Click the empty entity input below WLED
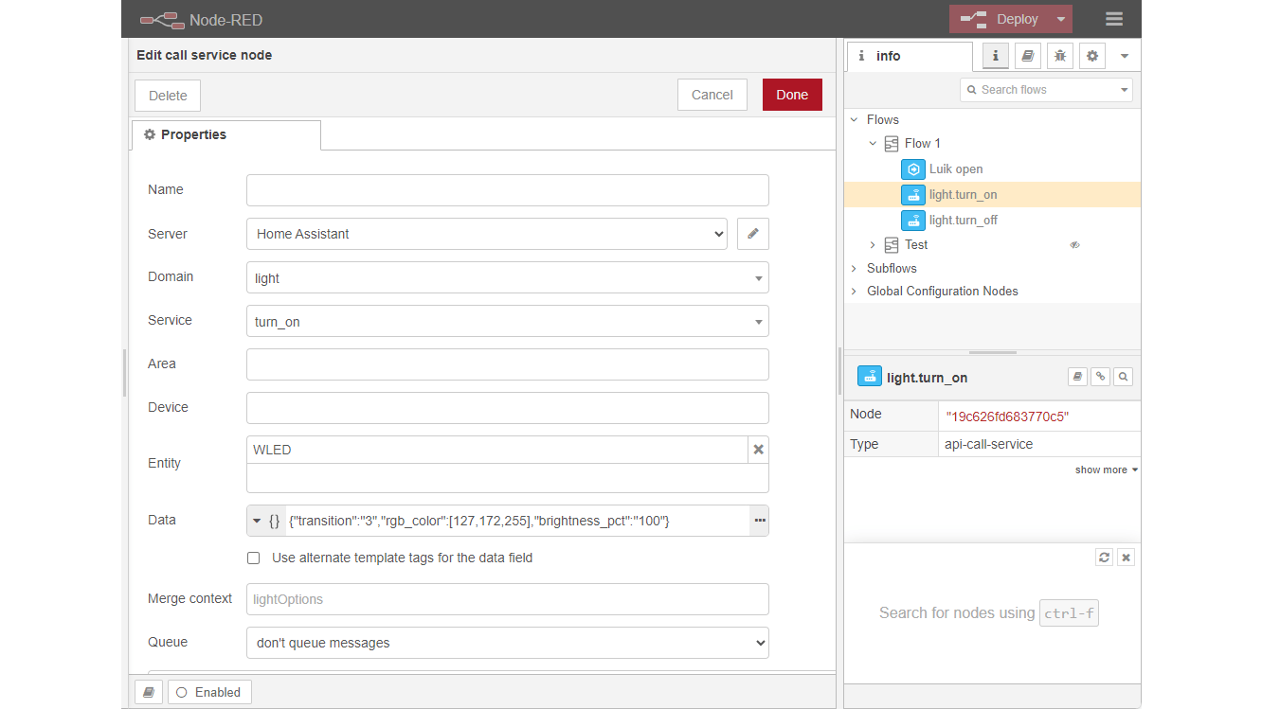This screenshot has width=1262, height=709. pos(508,478)
